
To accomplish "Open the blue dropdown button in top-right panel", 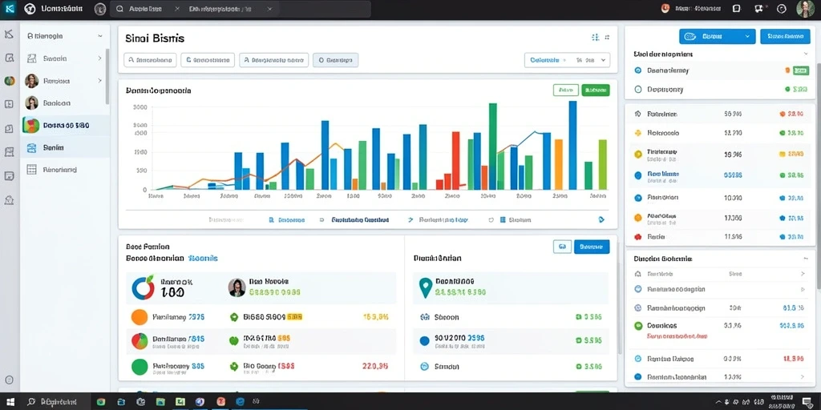I will coord(717,37).
